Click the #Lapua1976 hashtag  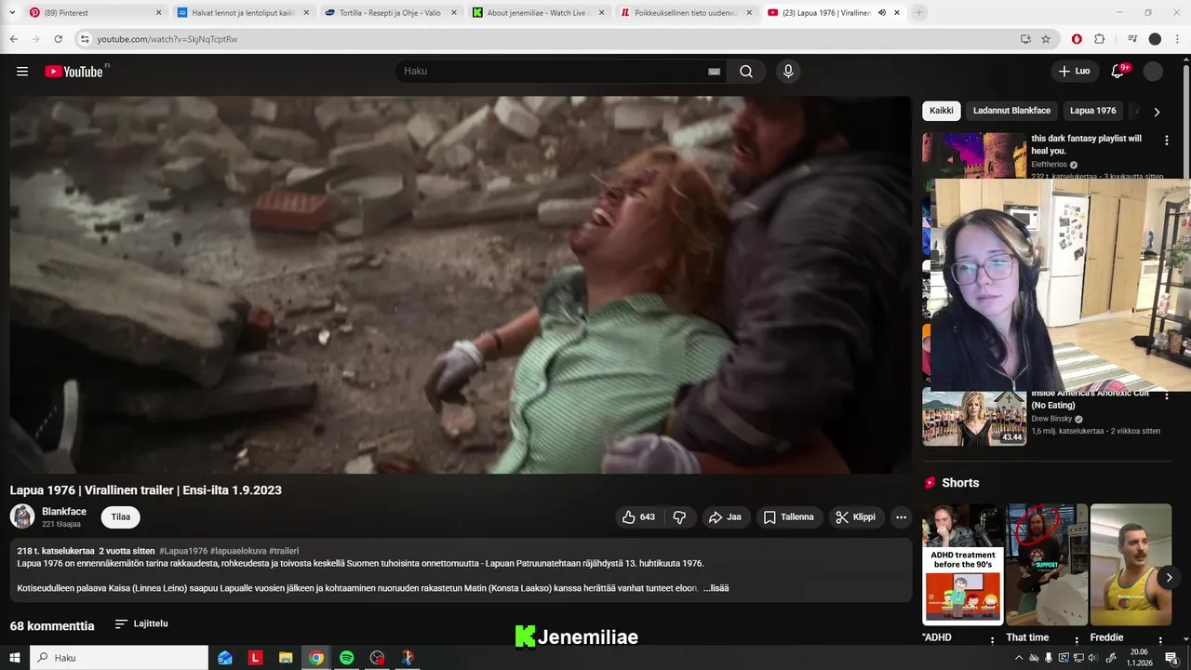point(183,551)
